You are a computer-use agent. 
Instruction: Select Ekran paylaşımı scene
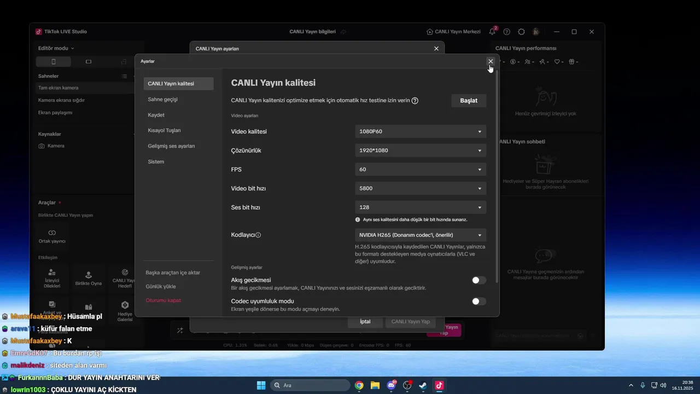point(85,113)
